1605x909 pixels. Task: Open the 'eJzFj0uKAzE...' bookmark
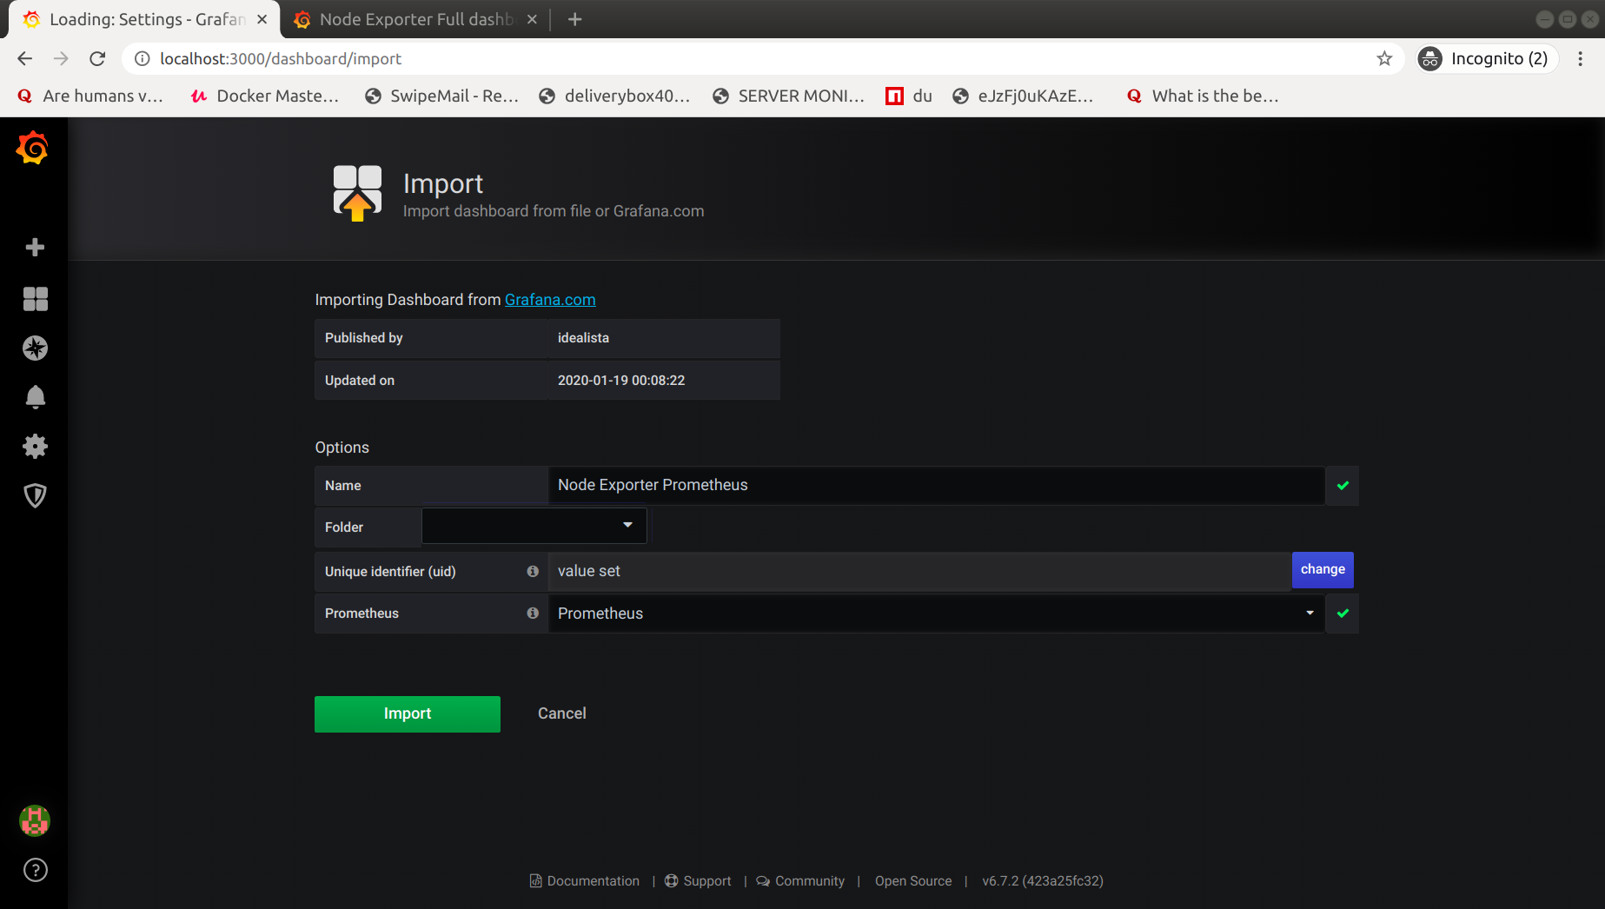pyautogui.click(x=1023, y=96)
